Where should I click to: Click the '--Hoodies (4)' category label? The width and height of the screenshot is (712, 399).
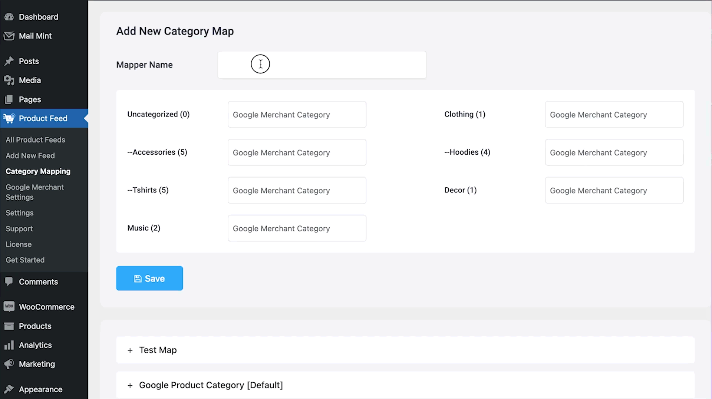coord(467,152)
